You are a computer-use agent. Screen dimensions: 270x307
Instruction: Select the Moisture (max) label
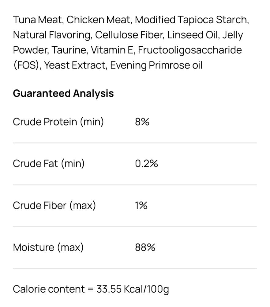[48, 247]
